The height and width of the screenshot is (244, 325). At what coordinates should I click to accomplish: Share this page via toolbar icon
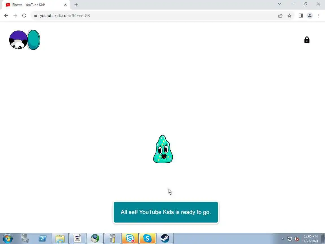point(280,16)
